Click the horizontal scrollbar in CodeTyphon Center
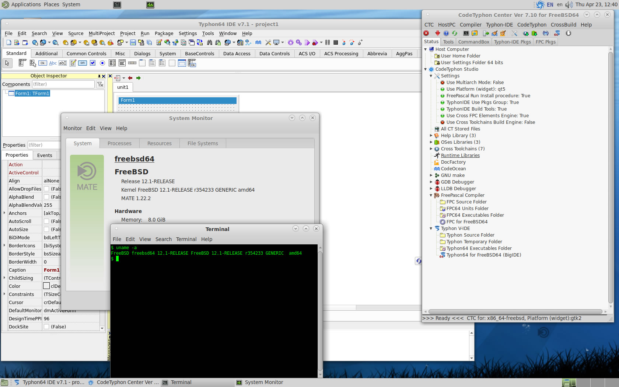619x387 pixels. click(515, 311)
